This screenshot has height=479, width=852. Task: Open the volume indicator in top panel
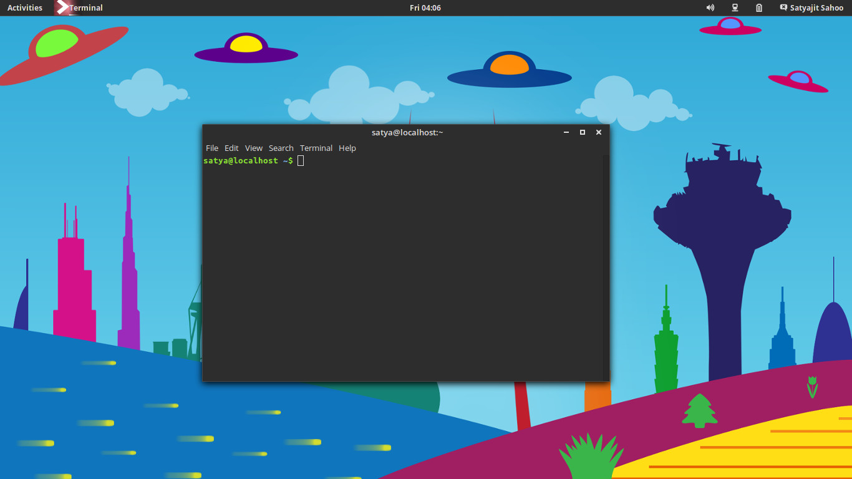[x=710, y=8]
